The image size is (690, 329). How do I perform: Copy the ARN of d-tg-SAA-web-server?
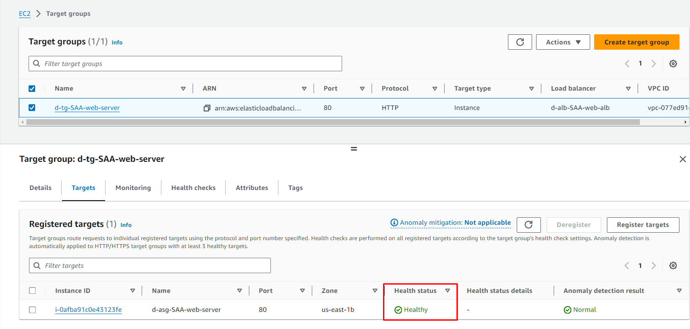pyautogui.click(x=207, y=108)
